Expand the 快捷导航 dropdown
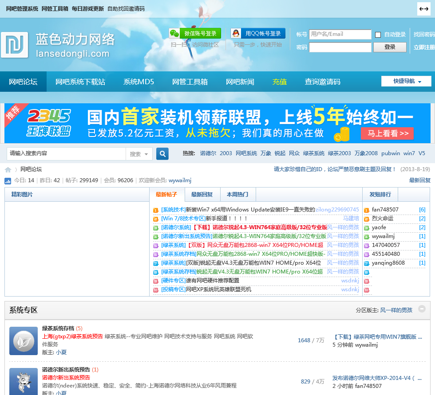435x395 pixels. (406, 81)
